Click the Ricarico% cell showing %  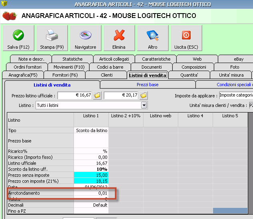[91, 151]
